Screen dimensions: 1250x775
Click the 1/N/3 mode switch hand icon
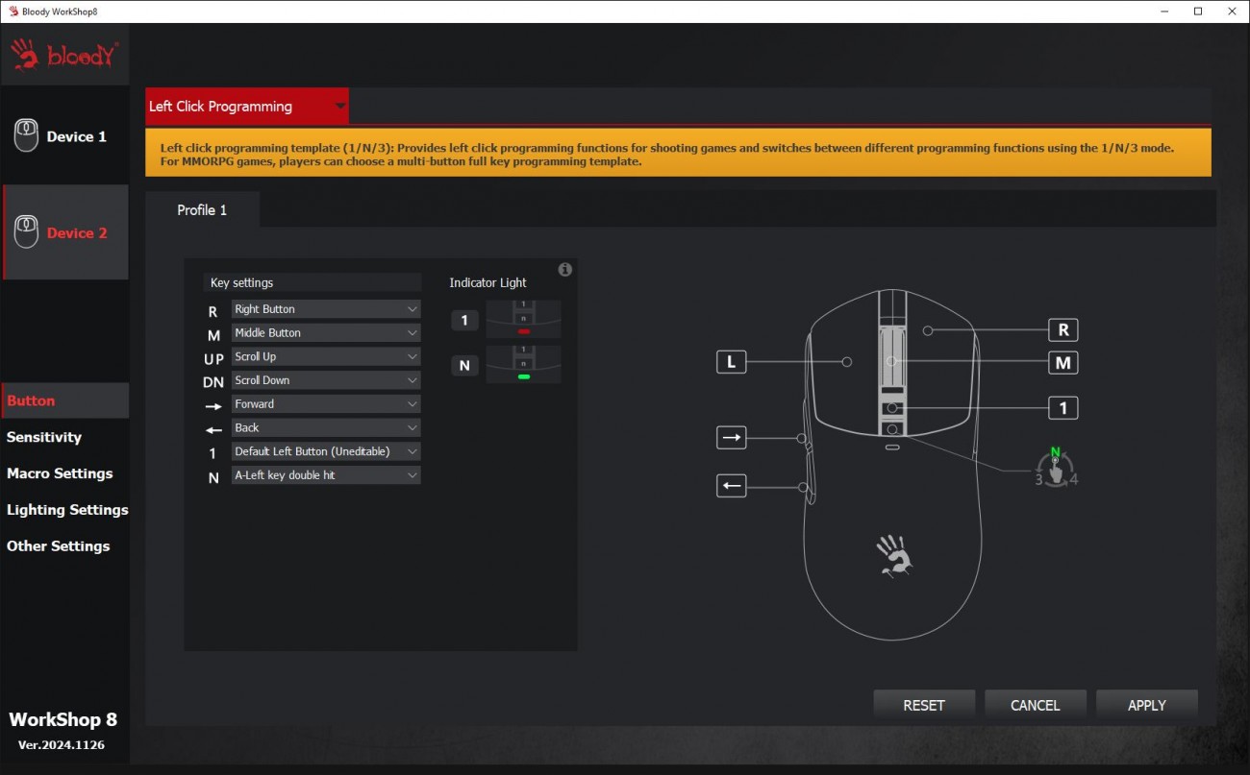pos(1056,468)
